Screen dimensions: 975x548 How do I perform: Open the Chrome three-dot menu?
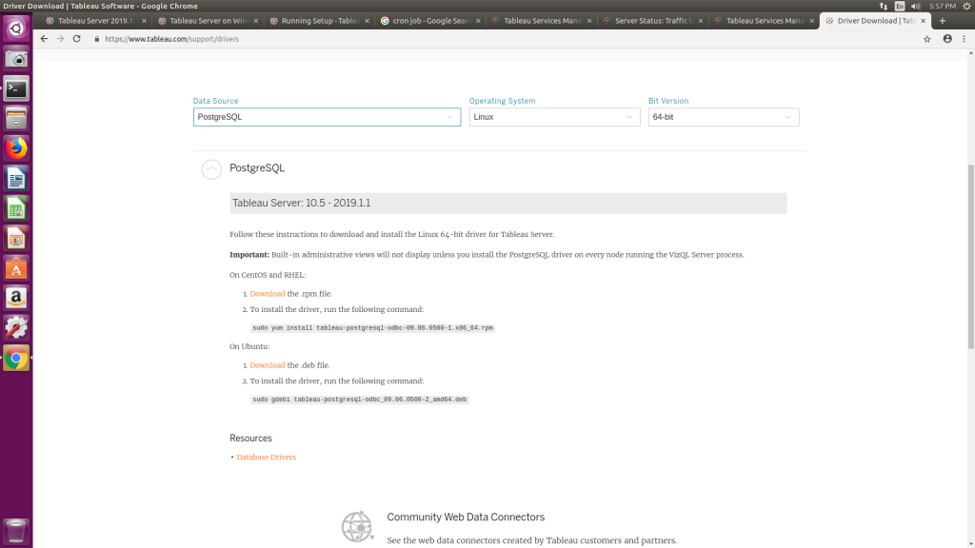click(x=965, y=39)
